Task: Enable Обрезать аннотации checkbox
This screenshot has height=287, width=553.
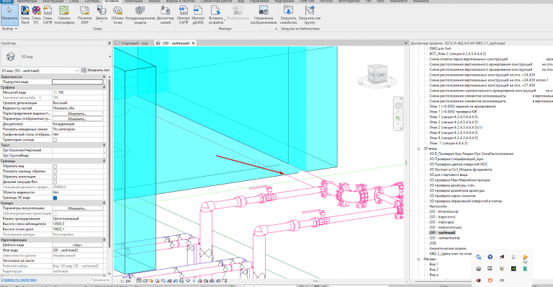Action: tap(55, 177)
